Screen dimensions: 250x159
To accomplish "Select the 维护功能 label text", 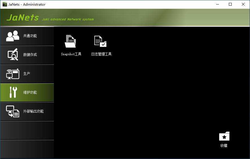I will click(30, 93).
